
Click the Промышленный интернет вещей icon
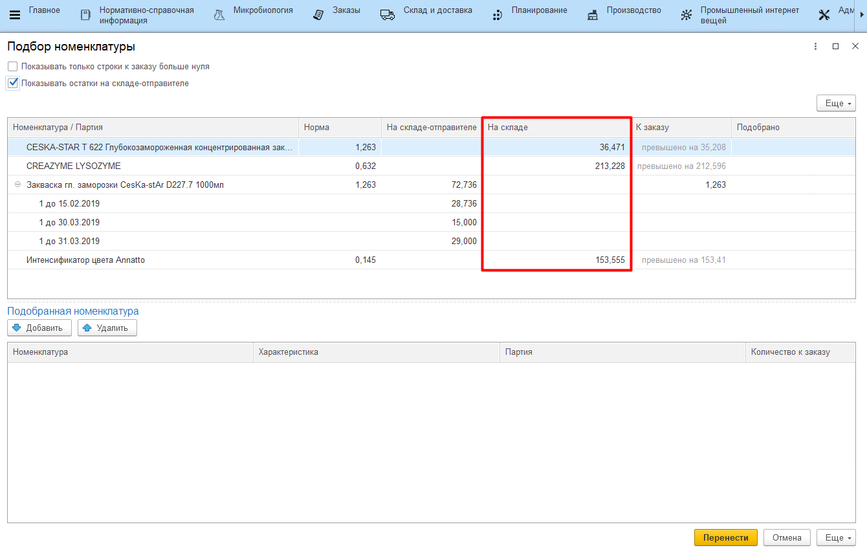point(686,15)
